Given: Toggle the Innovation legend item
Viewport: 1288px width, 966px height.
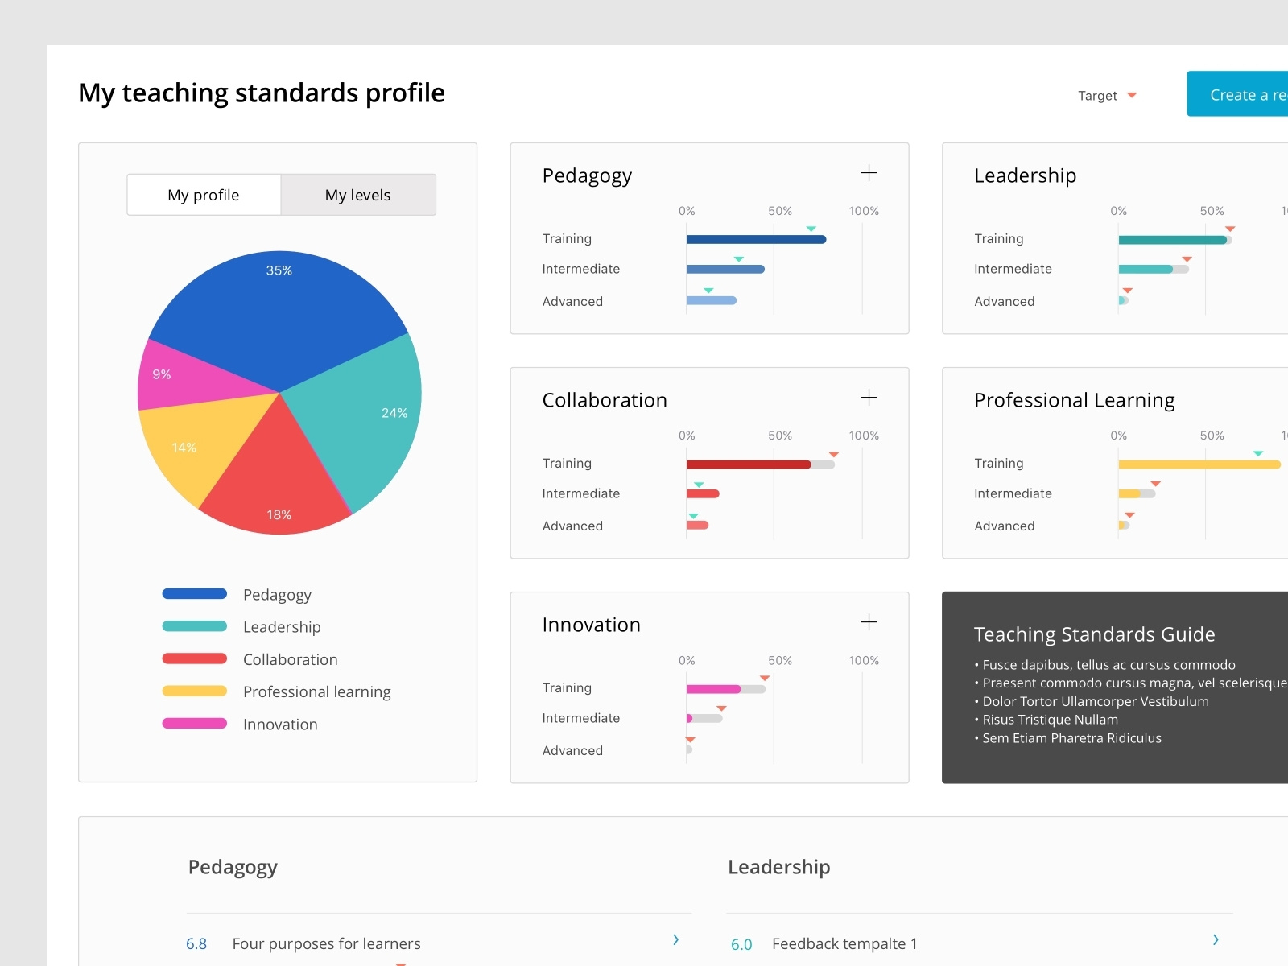Looking at the screenshot, I should (x=280, y=724).
